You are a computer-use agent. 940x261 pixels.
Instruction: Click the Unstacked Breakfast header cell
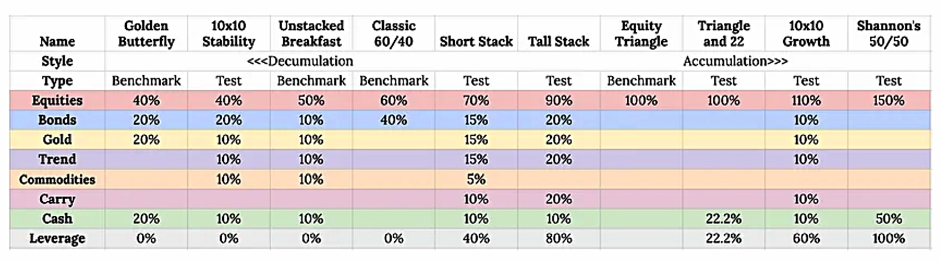311,33
